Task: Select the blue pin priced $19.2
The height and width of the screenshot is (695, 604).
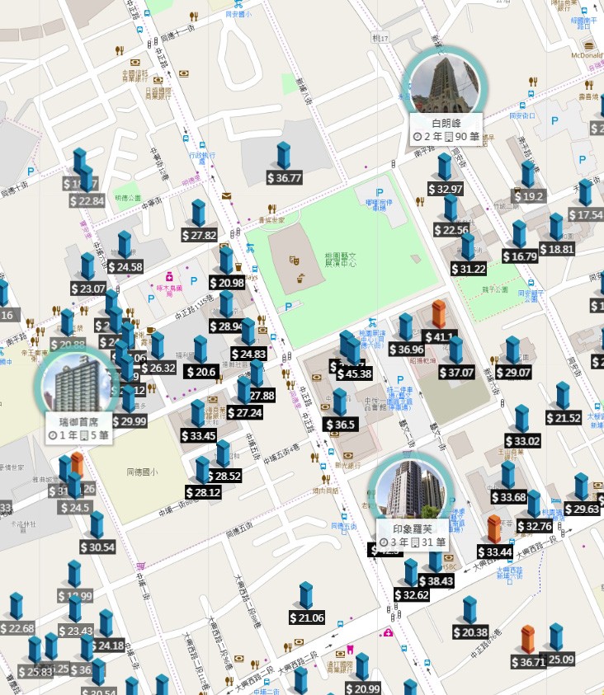Action: point(528,174)
